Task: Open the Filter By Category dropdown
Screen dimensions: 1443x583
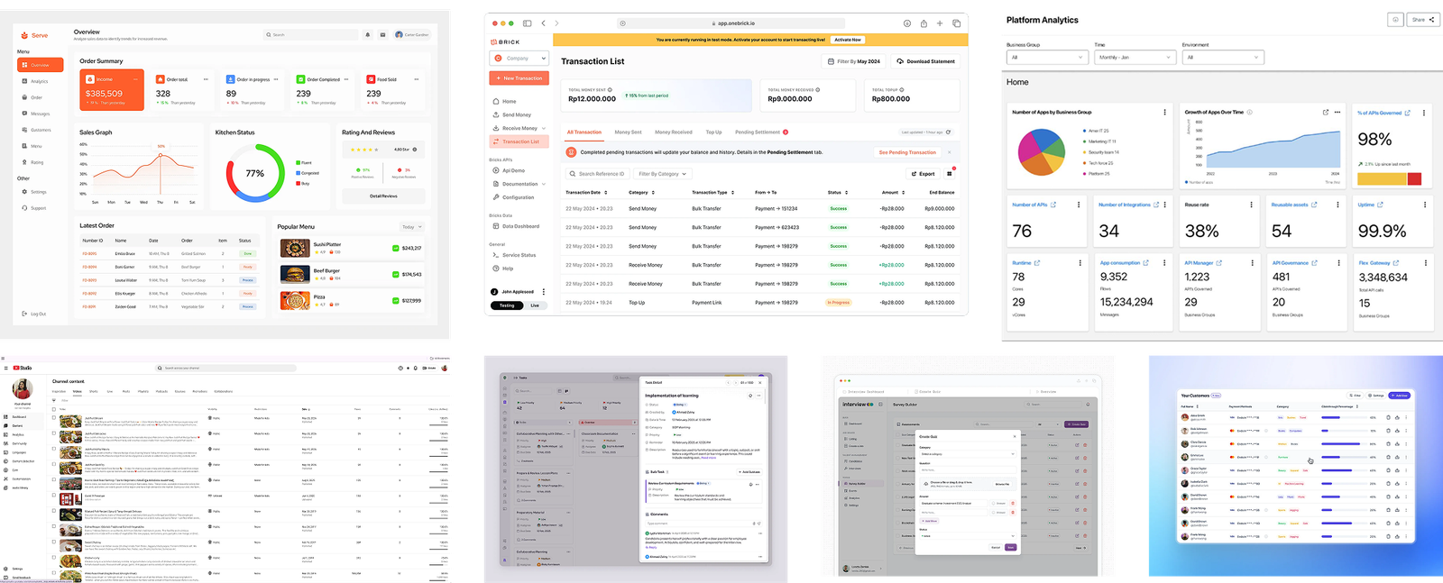Action: [x=662, y=174]
